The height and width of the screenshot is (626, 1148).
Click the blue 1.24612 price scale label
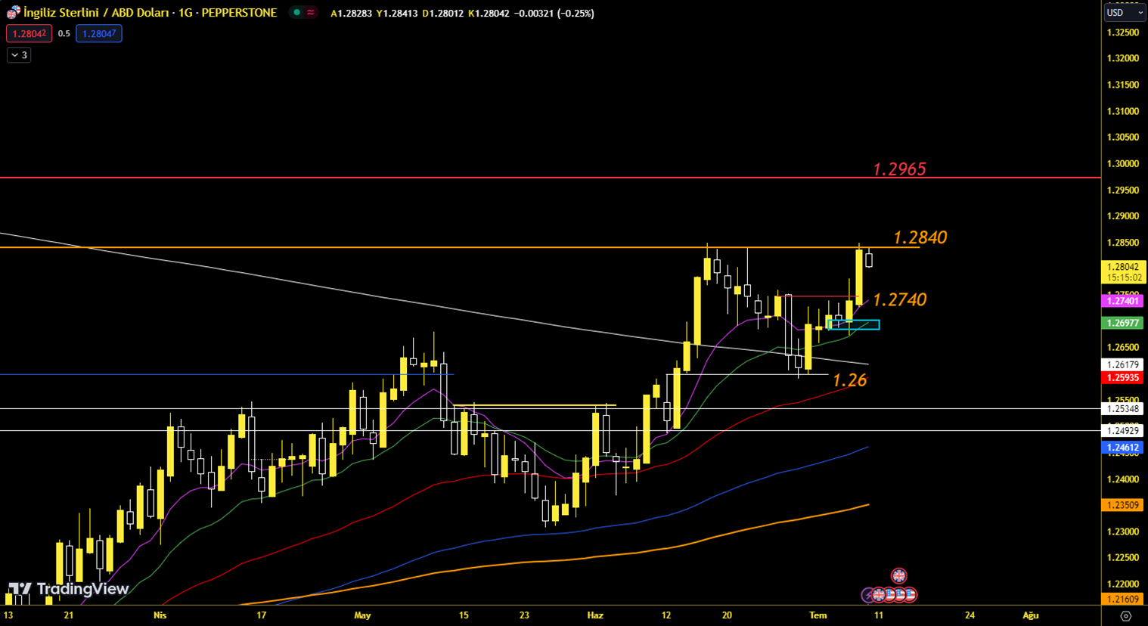[x=1123, y=448]
